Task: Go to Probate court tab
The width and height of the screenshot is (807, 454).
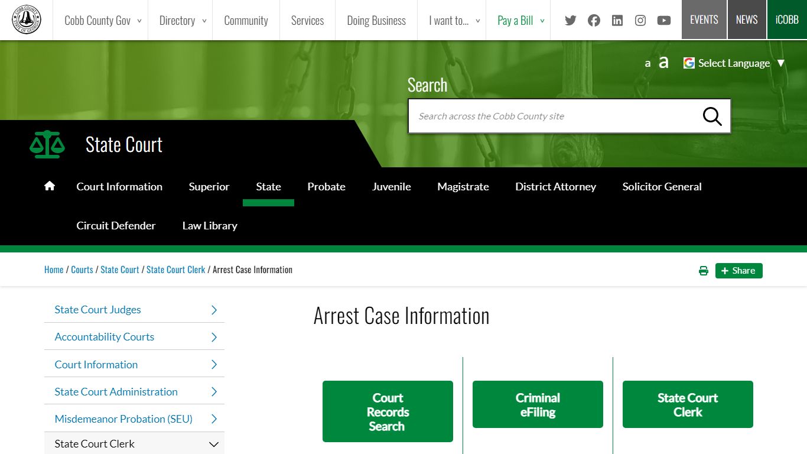Action: coord(326,186)
